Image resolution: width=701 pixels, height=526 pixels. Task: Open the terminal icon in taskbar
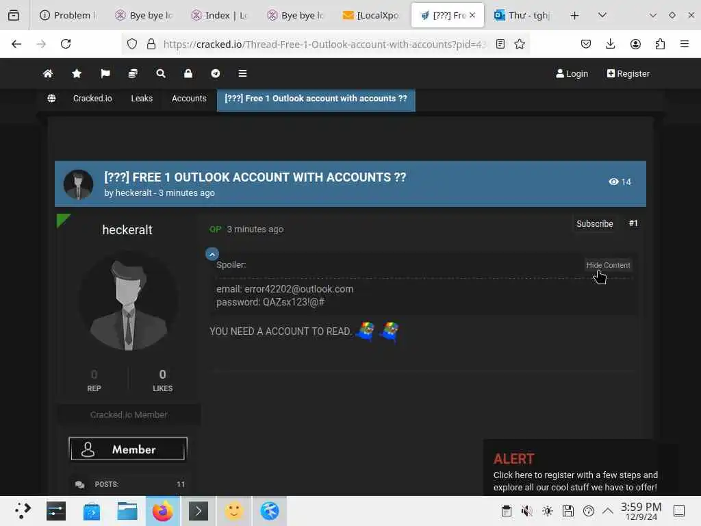[199, 511]
